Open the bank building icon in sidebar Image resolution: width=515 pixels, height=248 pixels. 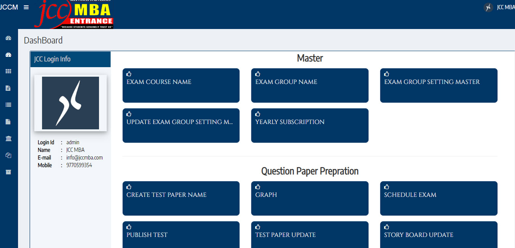[8, 138]
